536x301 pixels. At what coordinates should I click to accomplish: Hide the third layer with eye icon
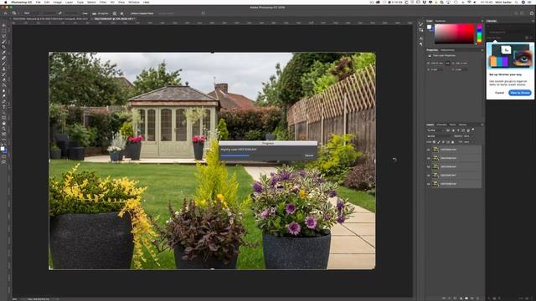428,166
